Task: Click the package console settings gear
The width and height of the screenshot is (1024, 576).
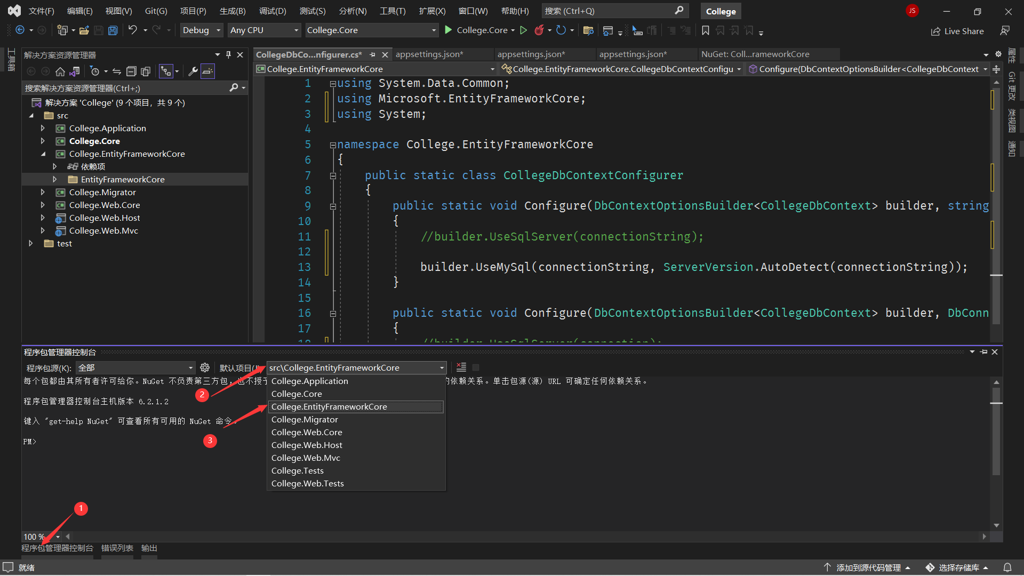Action: coord(205,367)
